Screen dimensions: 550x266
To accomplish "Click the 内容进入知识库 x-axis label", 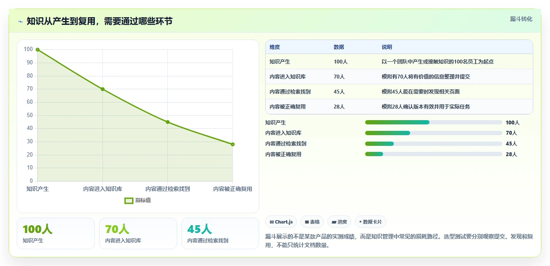I will 103,189.
